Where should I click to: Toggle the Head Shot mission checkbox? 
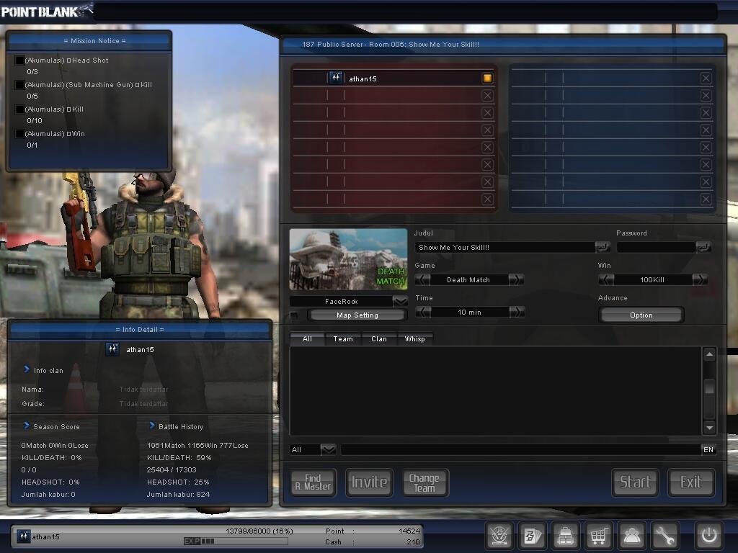point(19,60)
